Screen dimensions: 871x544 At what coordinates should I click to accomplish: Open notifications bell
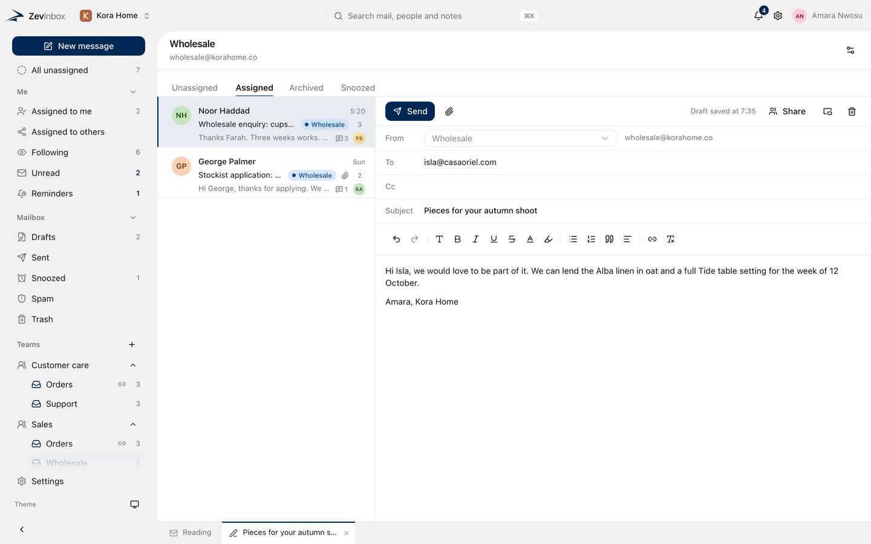pos(758,16)
